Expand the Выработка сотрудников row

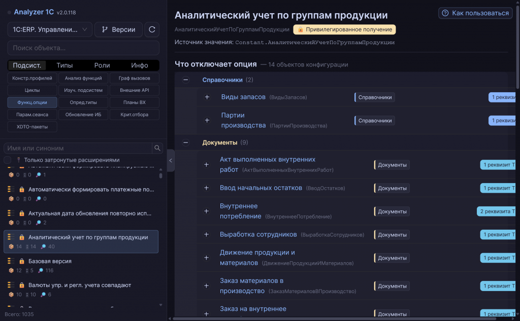(206, 235)
